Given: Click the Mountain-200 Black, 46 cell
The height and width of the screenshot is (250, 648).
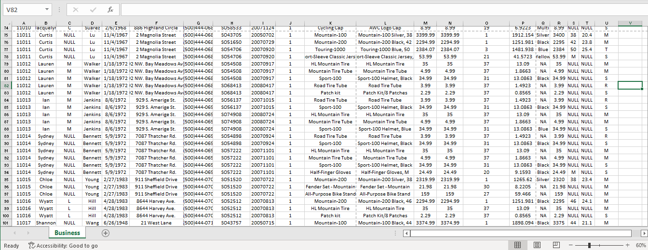Looking at the screenshot, I should click(x=385, y=201).
